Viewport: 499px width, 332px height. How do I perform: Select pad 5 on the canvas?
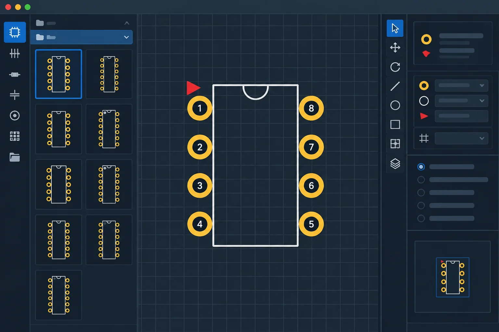[311, 224]
